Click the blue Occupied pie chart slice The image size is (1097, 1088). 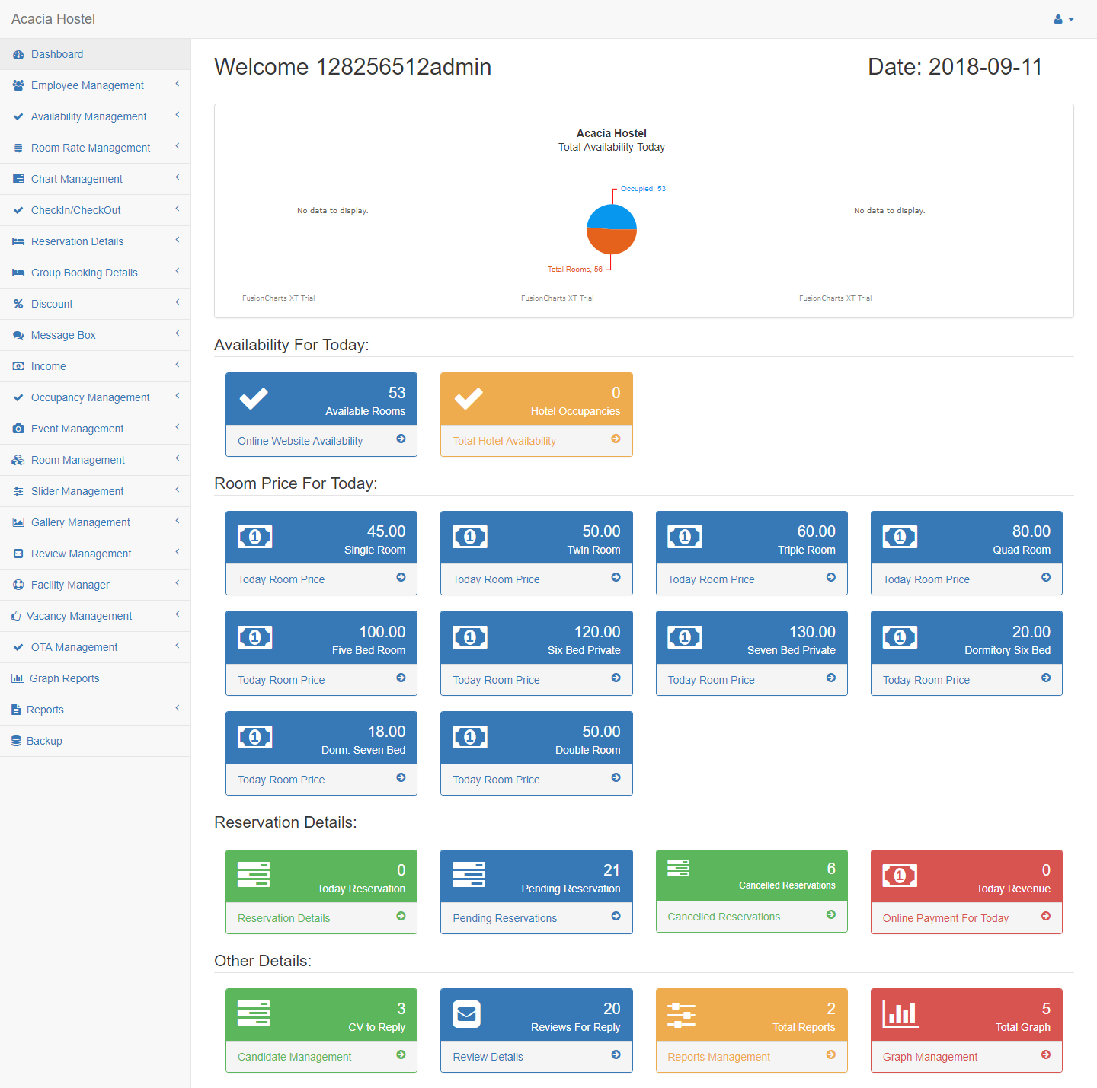click(x=611, y=217)
